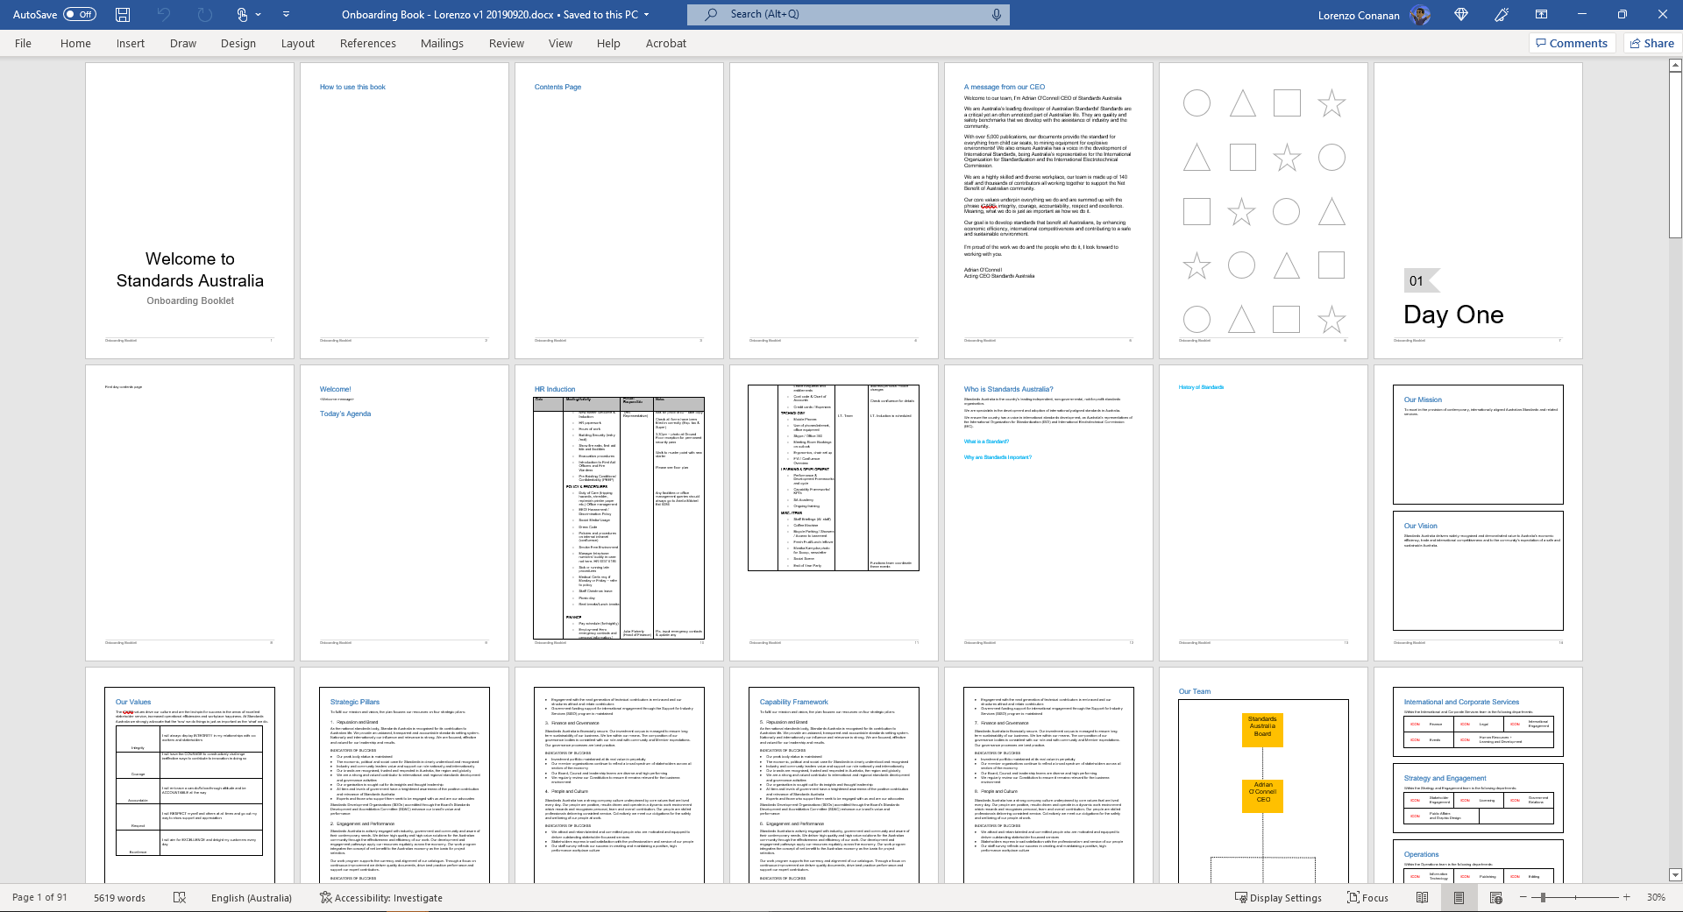Switch to Web Layout view icon
The height and width of the screenshot is (912, 1683).
(1495, 897)
